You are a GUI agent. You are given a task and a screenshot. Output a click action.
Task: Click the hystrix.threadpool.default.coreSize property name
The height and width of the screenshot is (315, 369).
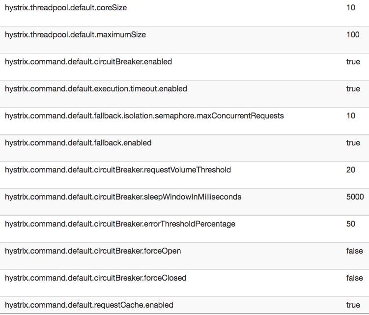tap(66, 8)
